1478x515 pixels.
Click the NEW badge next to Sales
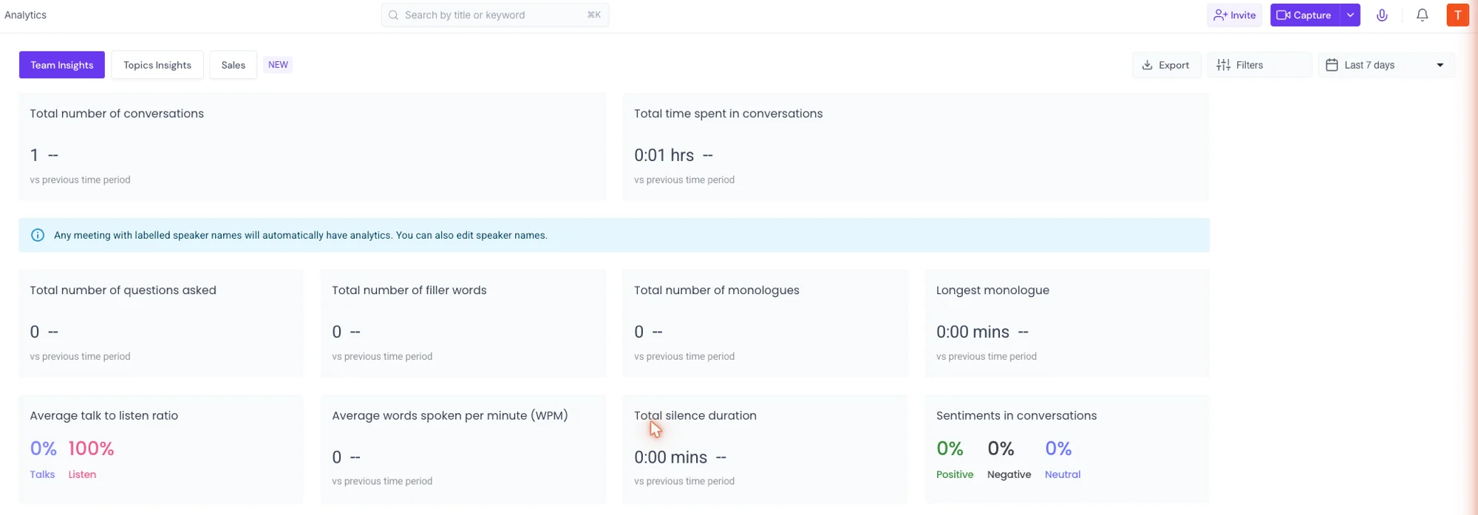(278, 65)
